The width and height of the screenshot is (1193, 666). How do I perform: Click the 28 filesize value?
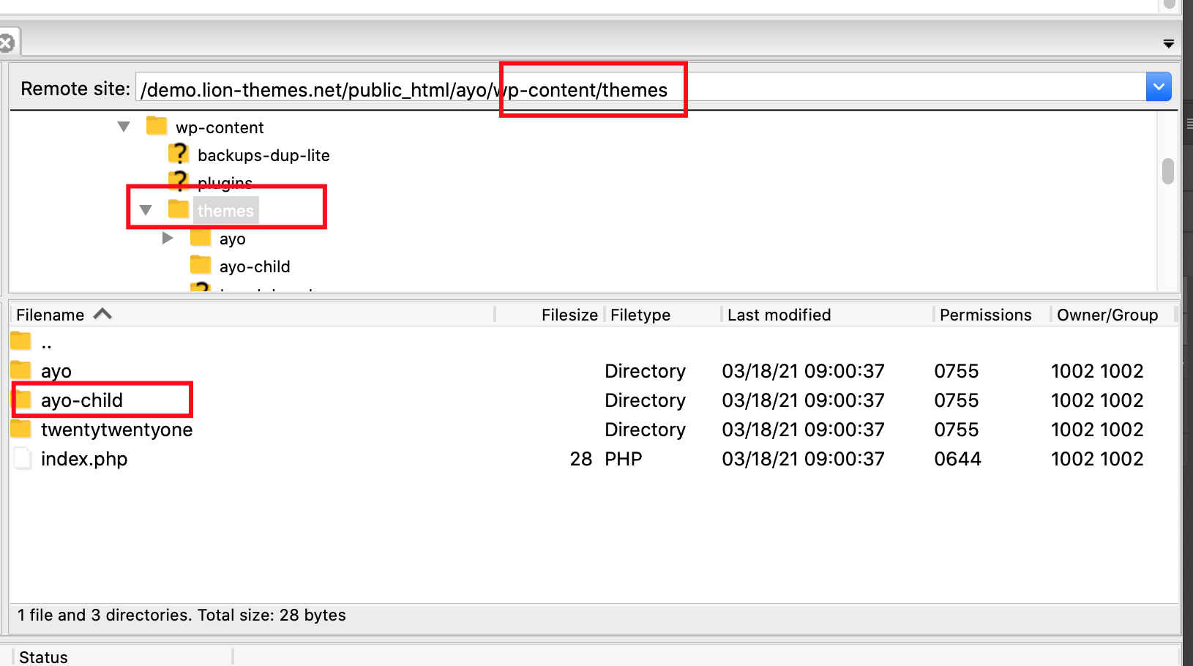[x=581, y=459]
